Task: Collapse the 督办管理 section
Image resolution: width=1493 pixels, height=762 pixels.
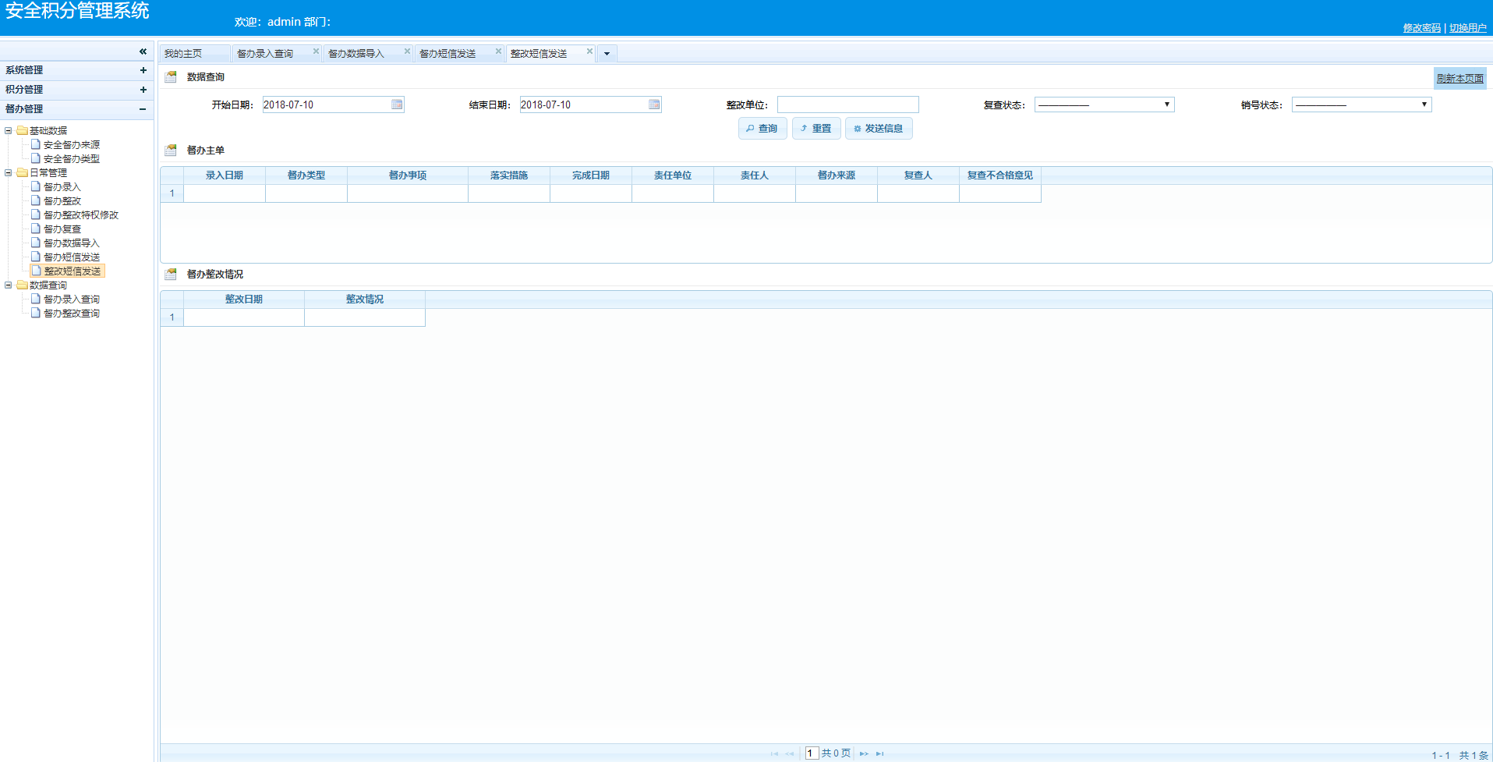Action: click(x=143, y=109)
